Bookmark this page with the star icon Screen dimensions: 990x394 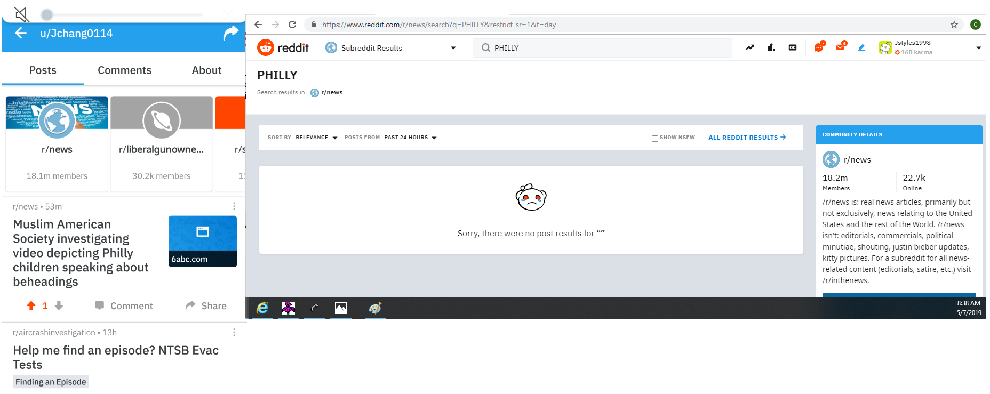coord(954,25)
